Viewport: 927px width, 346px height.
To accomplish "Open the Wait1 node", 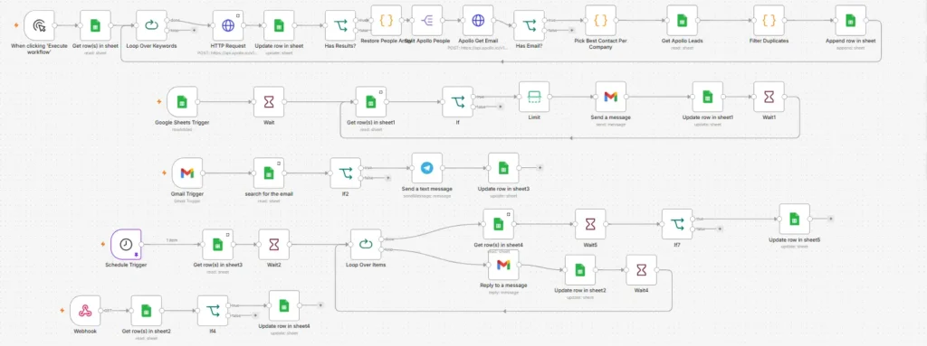I will 769,97.
